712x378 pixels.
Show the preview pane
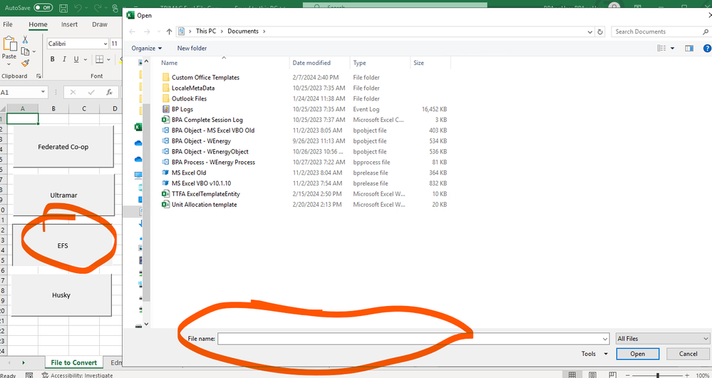pyautogui.click(x=689, y=48)
